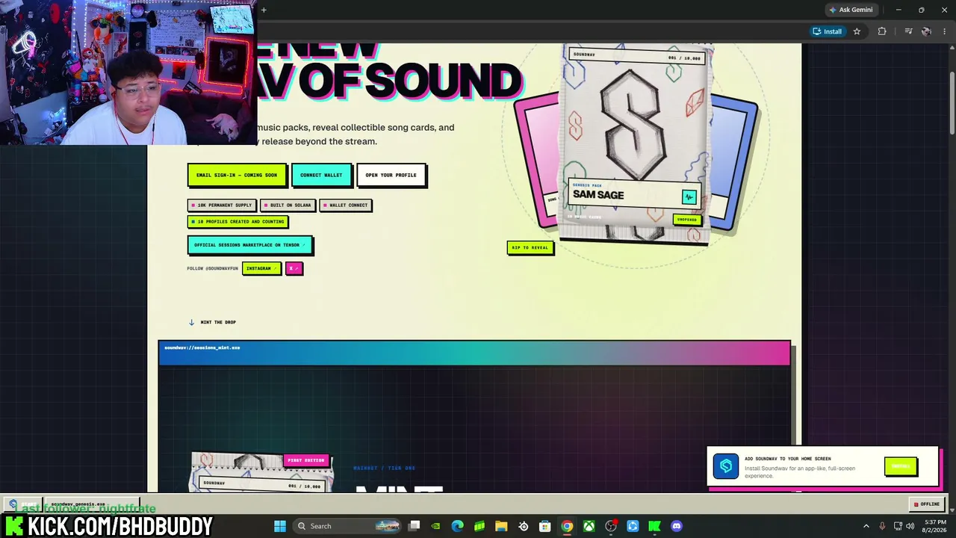Click the Mint the Drop down arrow
This screenshot has height=538, width=956.
click(191, 322)
